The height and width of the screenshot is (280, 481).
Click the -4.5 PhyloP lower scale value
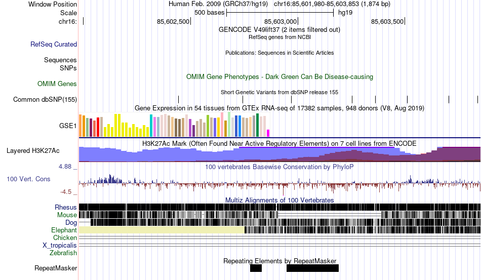pos(66,192)
